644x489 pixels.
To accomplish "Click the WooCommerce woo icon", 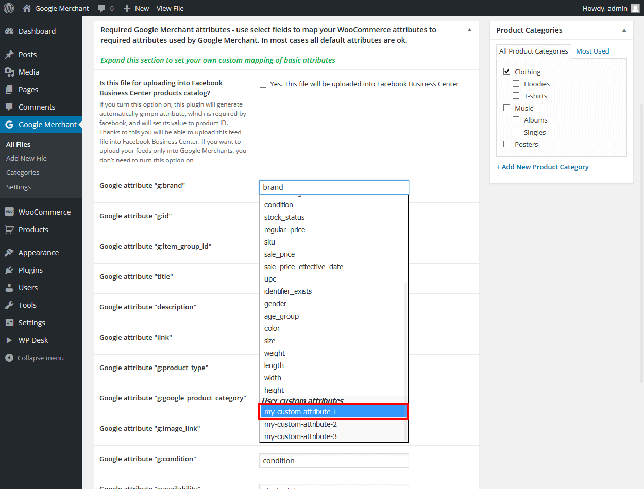I will point(9,212).
